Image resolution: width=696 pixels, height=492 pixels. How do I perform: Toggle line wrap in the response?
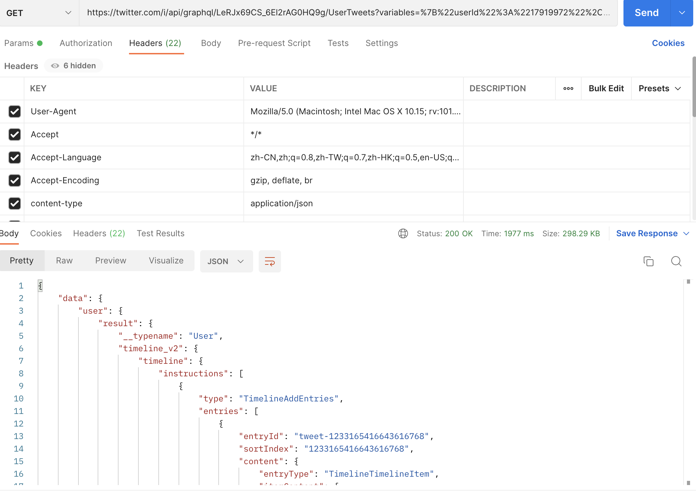pos(270,261)
